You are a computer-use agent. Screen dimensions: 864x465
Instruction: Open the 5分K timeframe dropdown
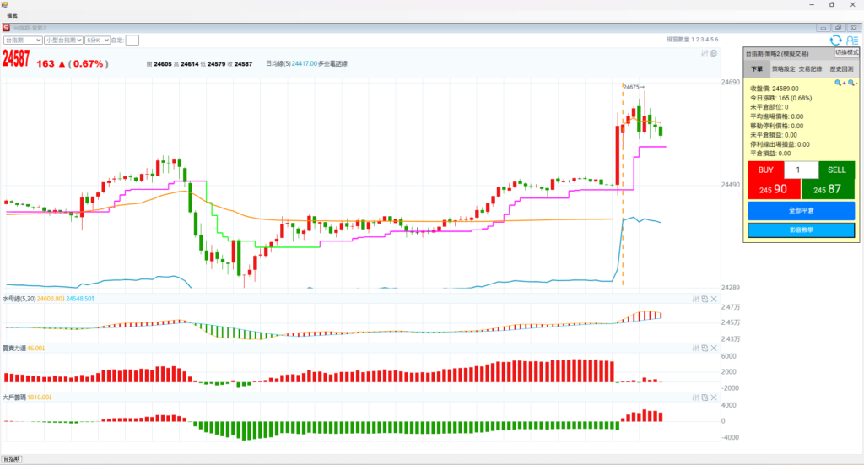97,40
